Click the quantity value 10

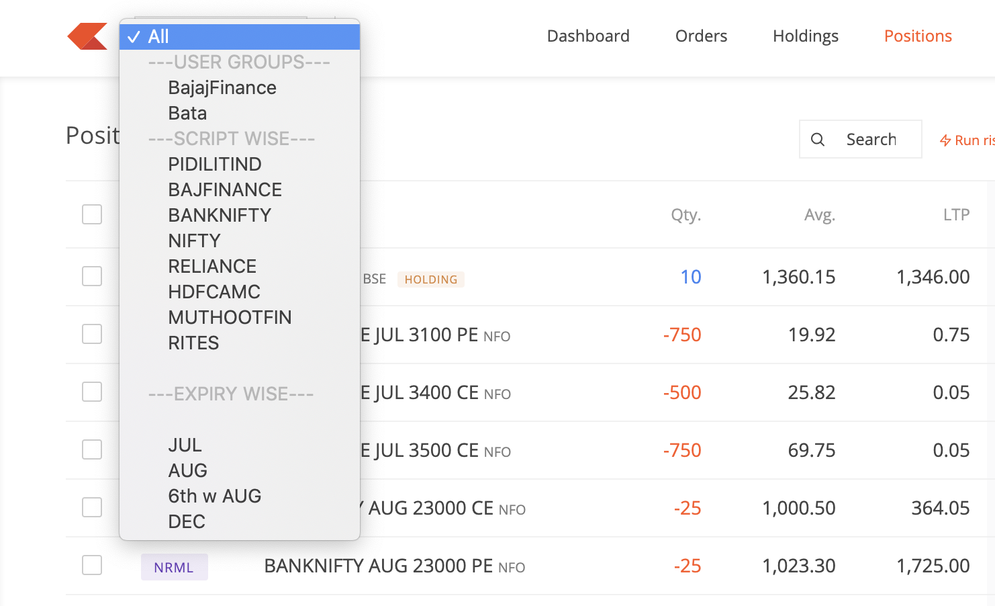(x=691, y=277)
